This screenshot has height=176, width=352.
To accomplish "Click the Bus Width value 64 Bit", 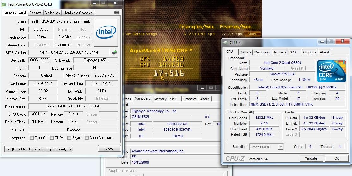I will pyautogui.click(x=102, y=91).
